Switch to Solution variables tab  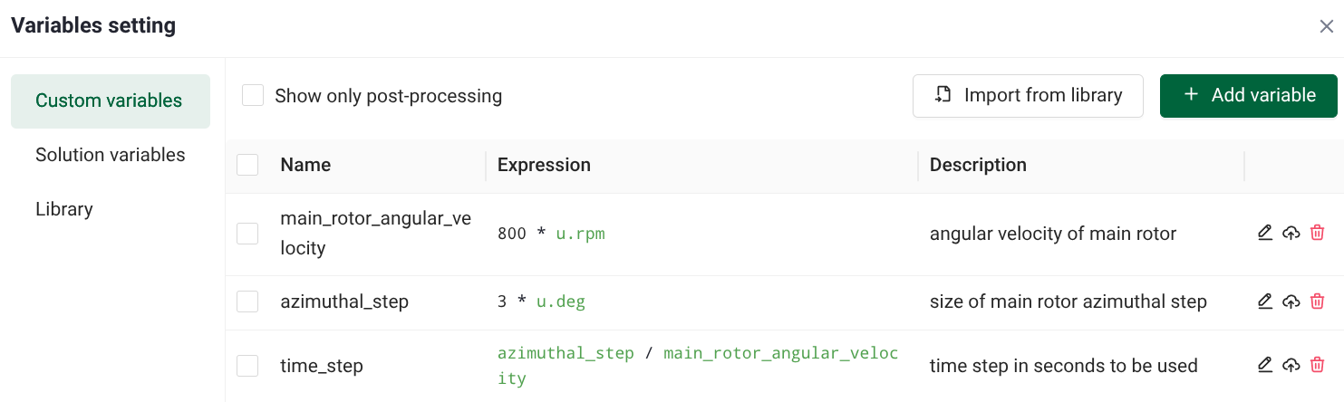(x=111, y=155)
